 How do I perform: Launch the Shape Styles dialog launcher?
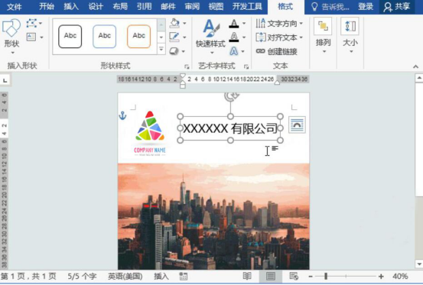pyautogui.click(x=187, y=66)
